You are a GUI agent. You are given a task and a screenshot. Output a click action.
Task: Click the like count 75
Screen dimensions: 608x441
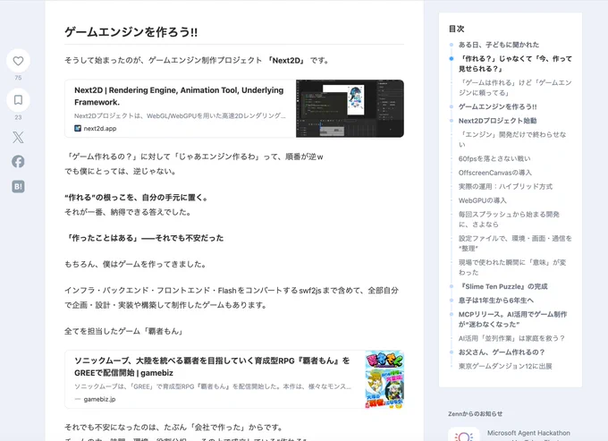pos(18,78)
